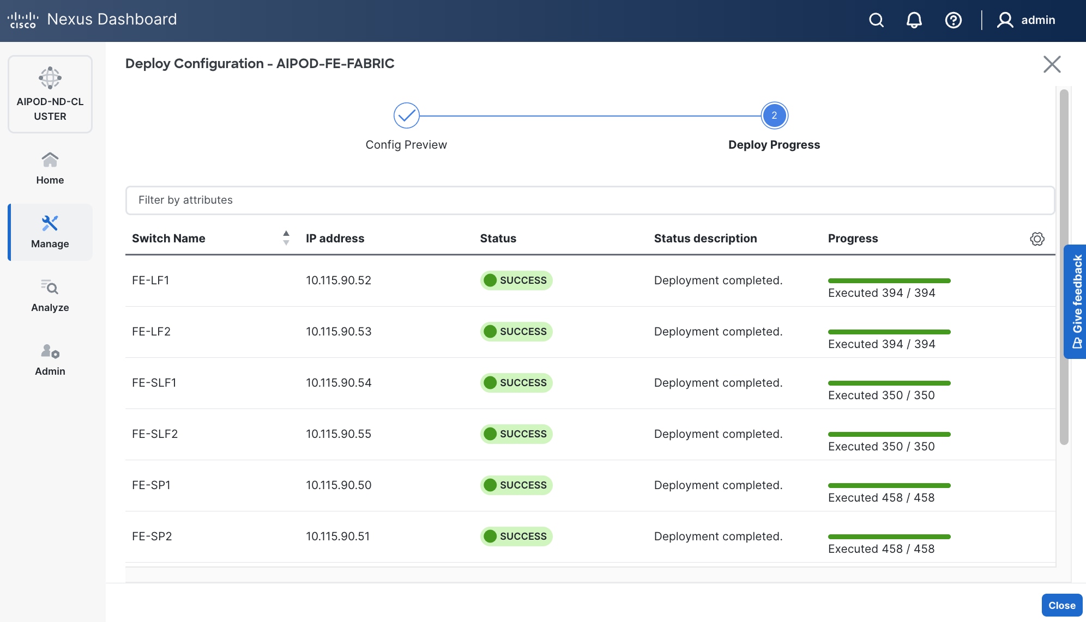
Task: Dismiss the Deploy Configuration dialog with X
Action: [1052, 64]
